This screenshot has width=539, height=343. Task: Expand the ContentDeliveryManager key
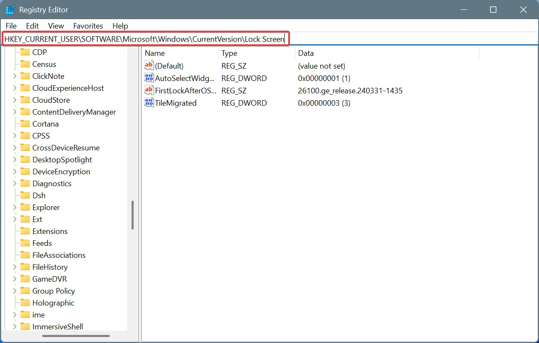coord(15,112)
